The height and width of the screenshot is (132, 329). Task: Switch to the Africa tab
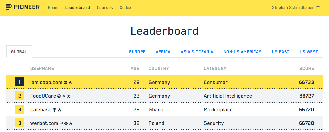[163, 52]
